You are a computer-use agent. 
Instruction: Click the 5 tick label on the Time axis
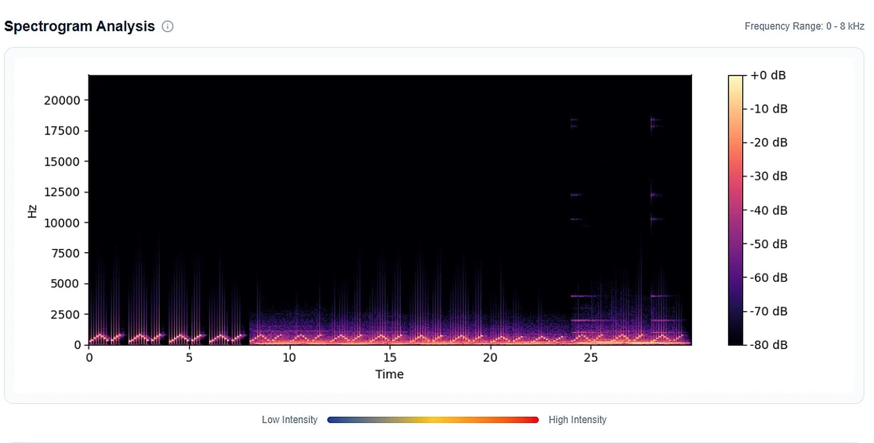189,357
